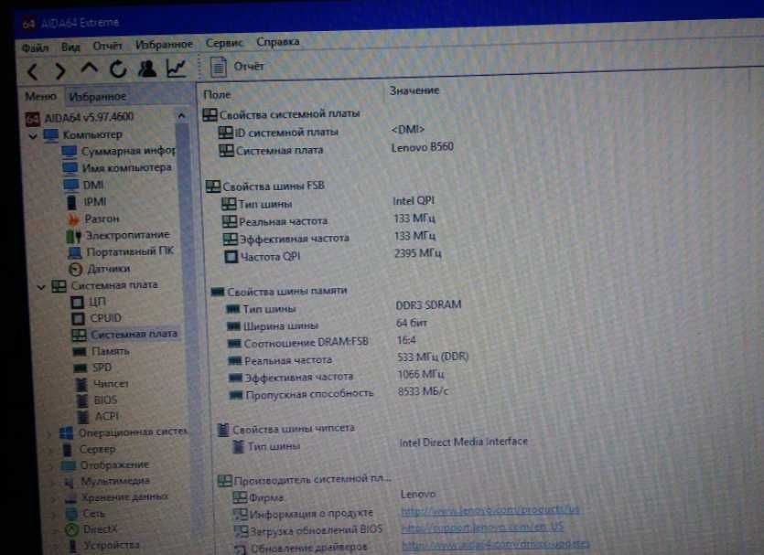Click the Refresh toolbar icon
764x555 pixels.
click(x=118, y=69)
